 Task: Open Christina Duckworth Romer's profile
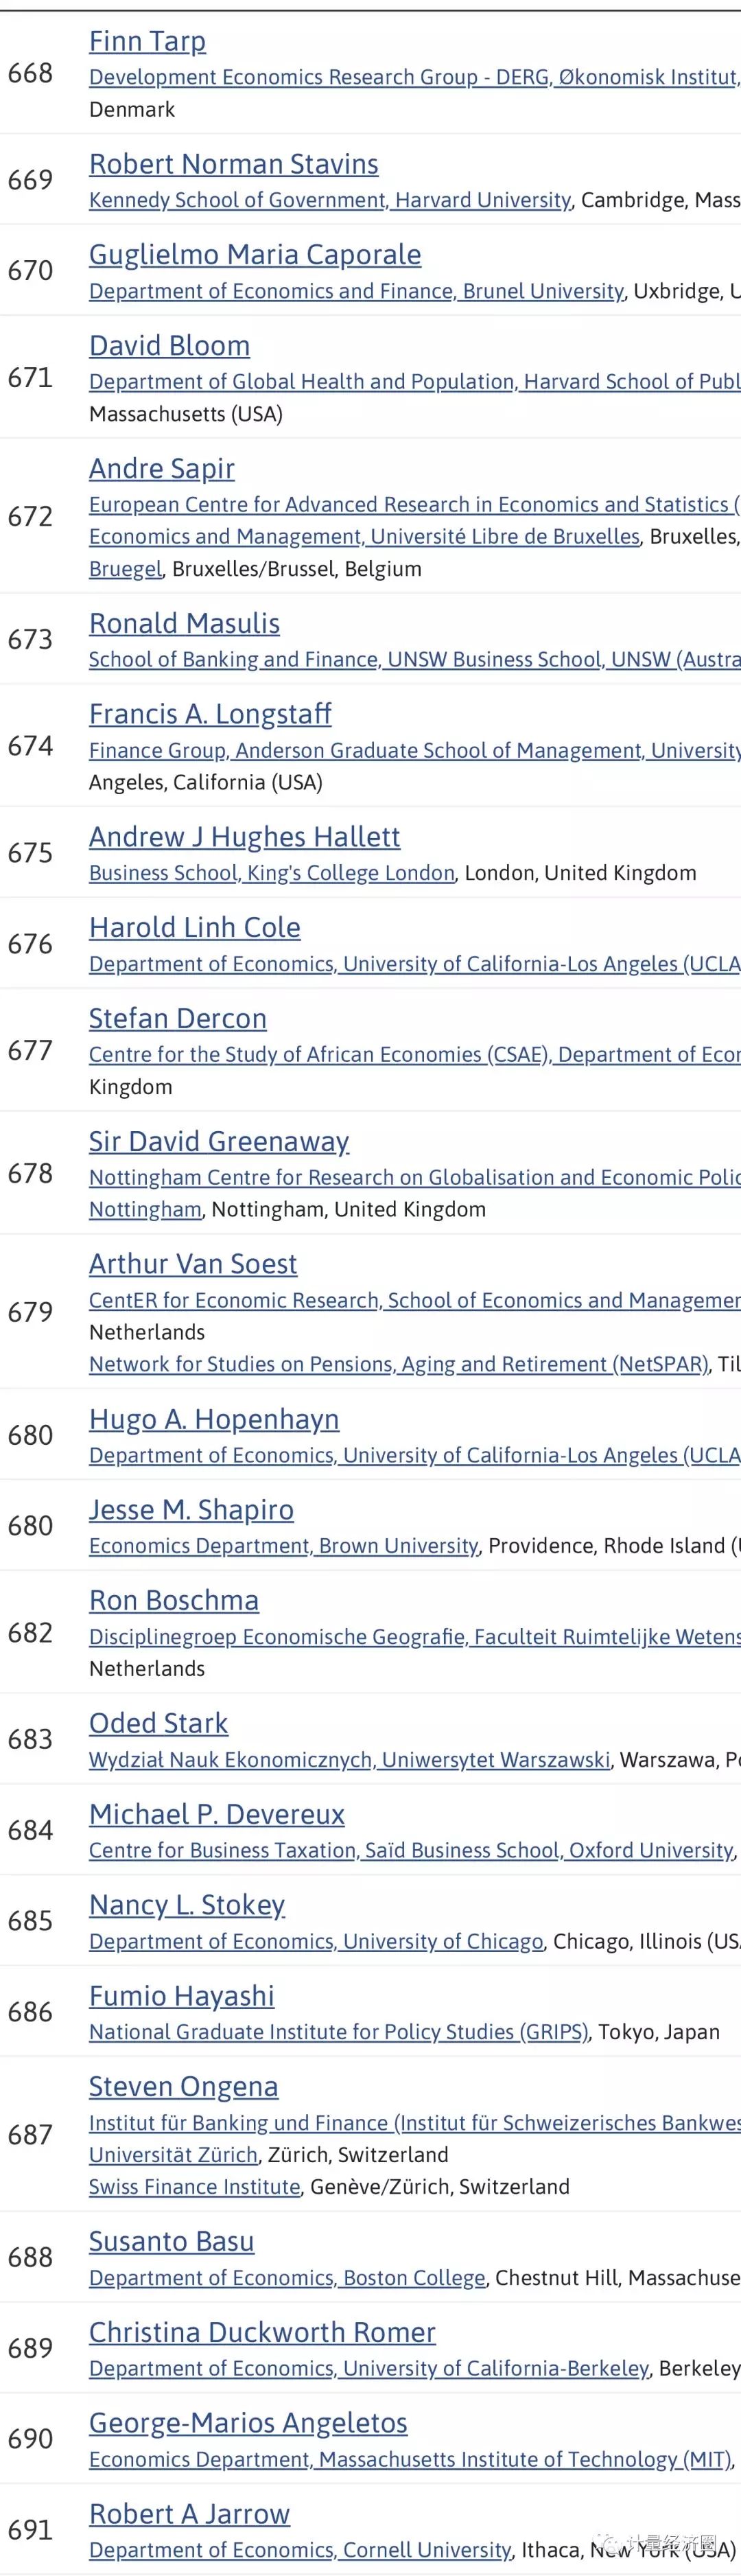[262, 2333]
